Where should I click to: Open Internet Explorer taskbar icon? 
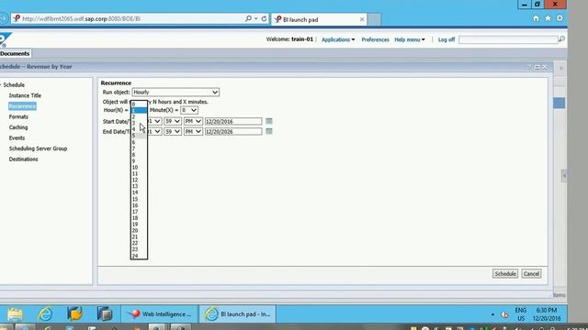click(x=45, y=313)
